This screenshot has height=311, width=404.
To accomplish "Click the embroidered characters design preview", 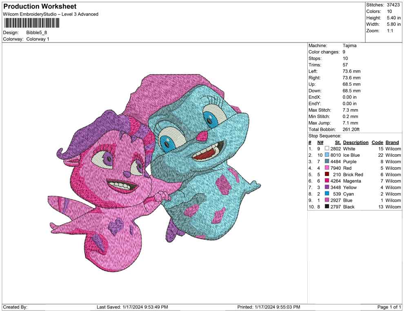I will click(154, 173).
